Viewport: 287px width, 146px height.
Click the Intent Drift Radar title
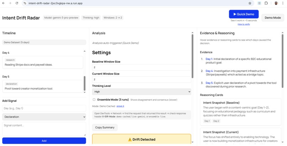tap(21, 18)
